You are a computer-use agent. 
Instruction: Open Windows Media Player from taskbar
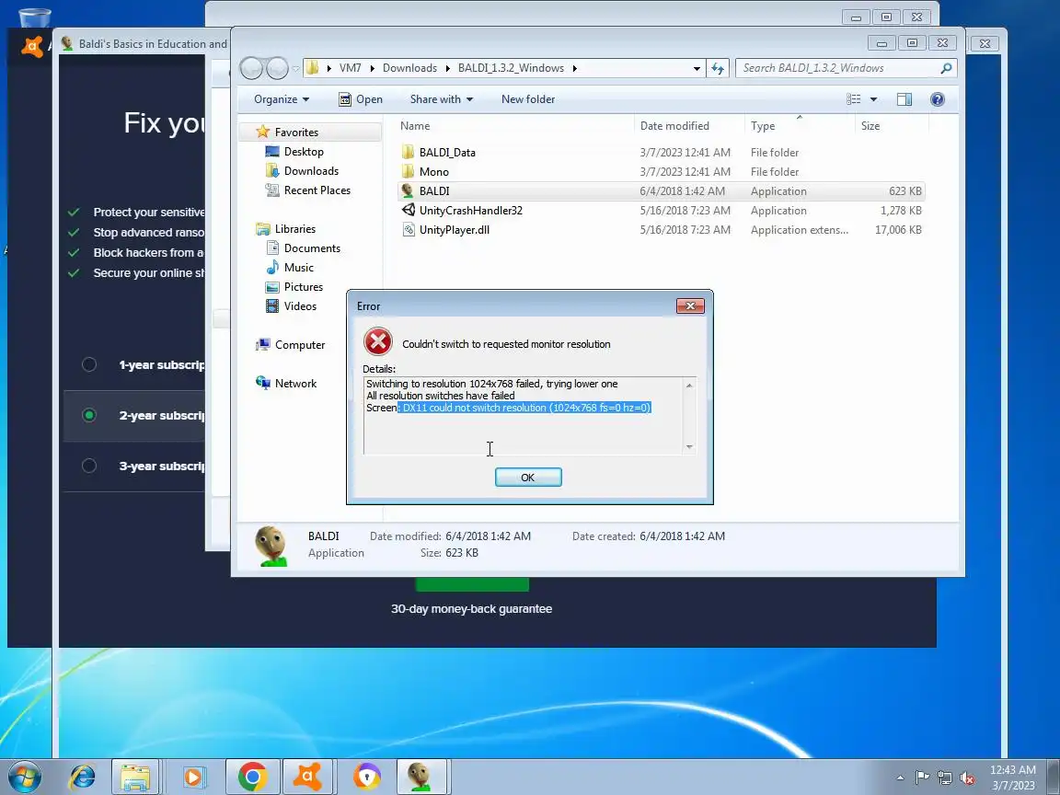193,778
